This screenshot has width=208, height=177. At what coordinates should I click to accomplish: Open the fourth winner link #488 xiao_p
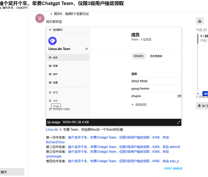(x=124, y=161)
